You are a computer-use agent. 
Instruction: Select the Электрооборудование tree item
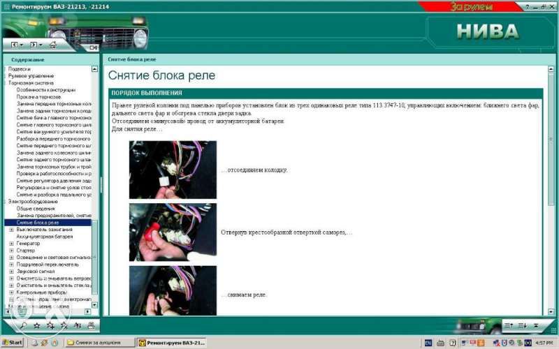[x=33, y=202]
